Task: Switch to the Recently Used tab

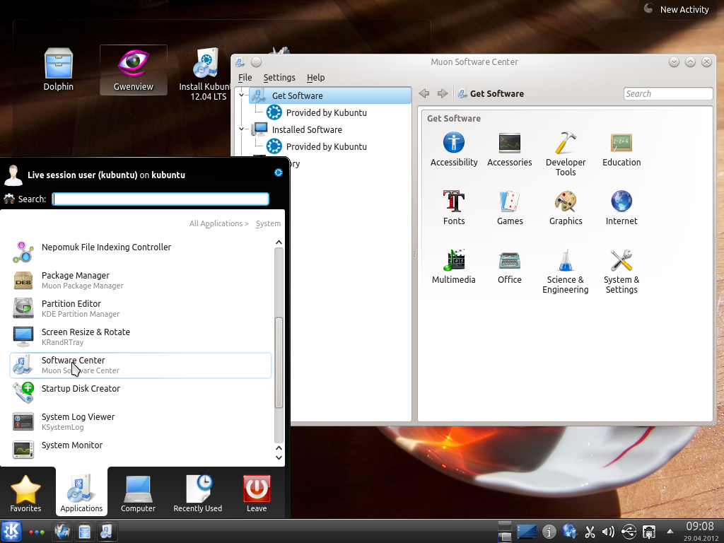Action: [x=198, y=493]
